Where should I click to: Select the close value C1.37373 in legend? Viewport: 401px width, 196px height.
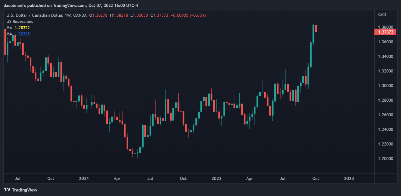[159, 15]
